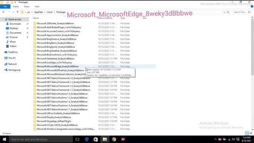Select Microsoft.BioEnrollment folder

[x=57, y=55]
